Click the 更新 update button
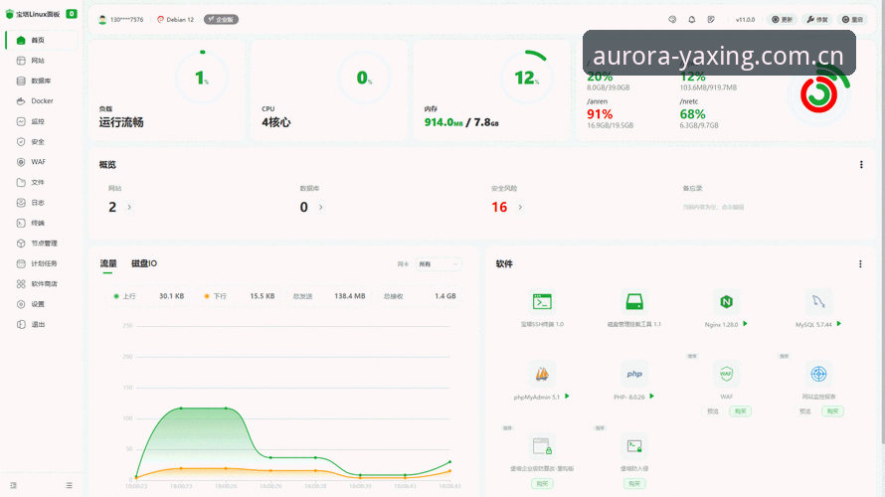 pos(783,19)
